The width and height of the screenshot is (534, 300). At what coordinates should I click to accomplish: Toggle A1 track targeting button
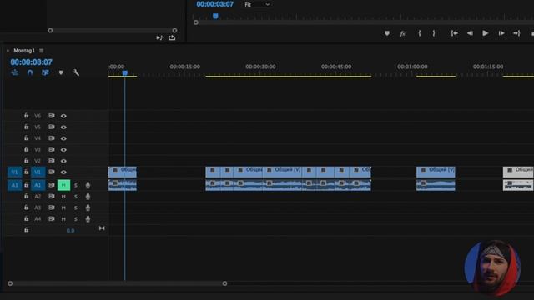pyautogui.click(x=38, y=185)
